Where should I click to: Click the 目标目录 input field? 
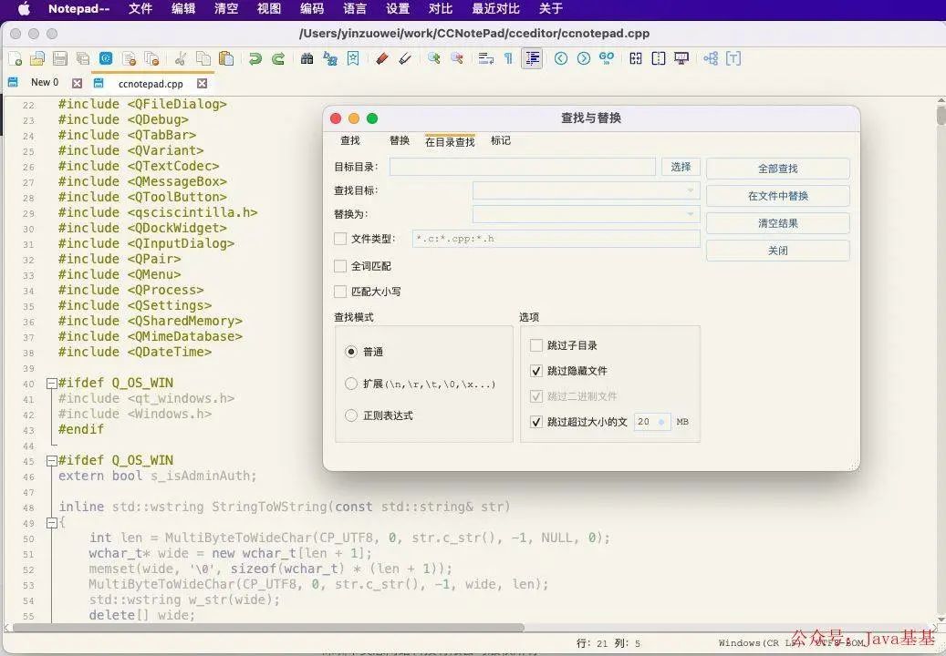point(523,167)
